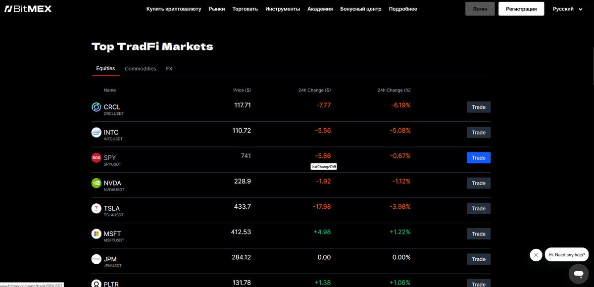The height and width of the screenshot is (287, 594).
Task: Click the 24h Change ($) column header
Action: pyautogui.click(x=314, y=90)
